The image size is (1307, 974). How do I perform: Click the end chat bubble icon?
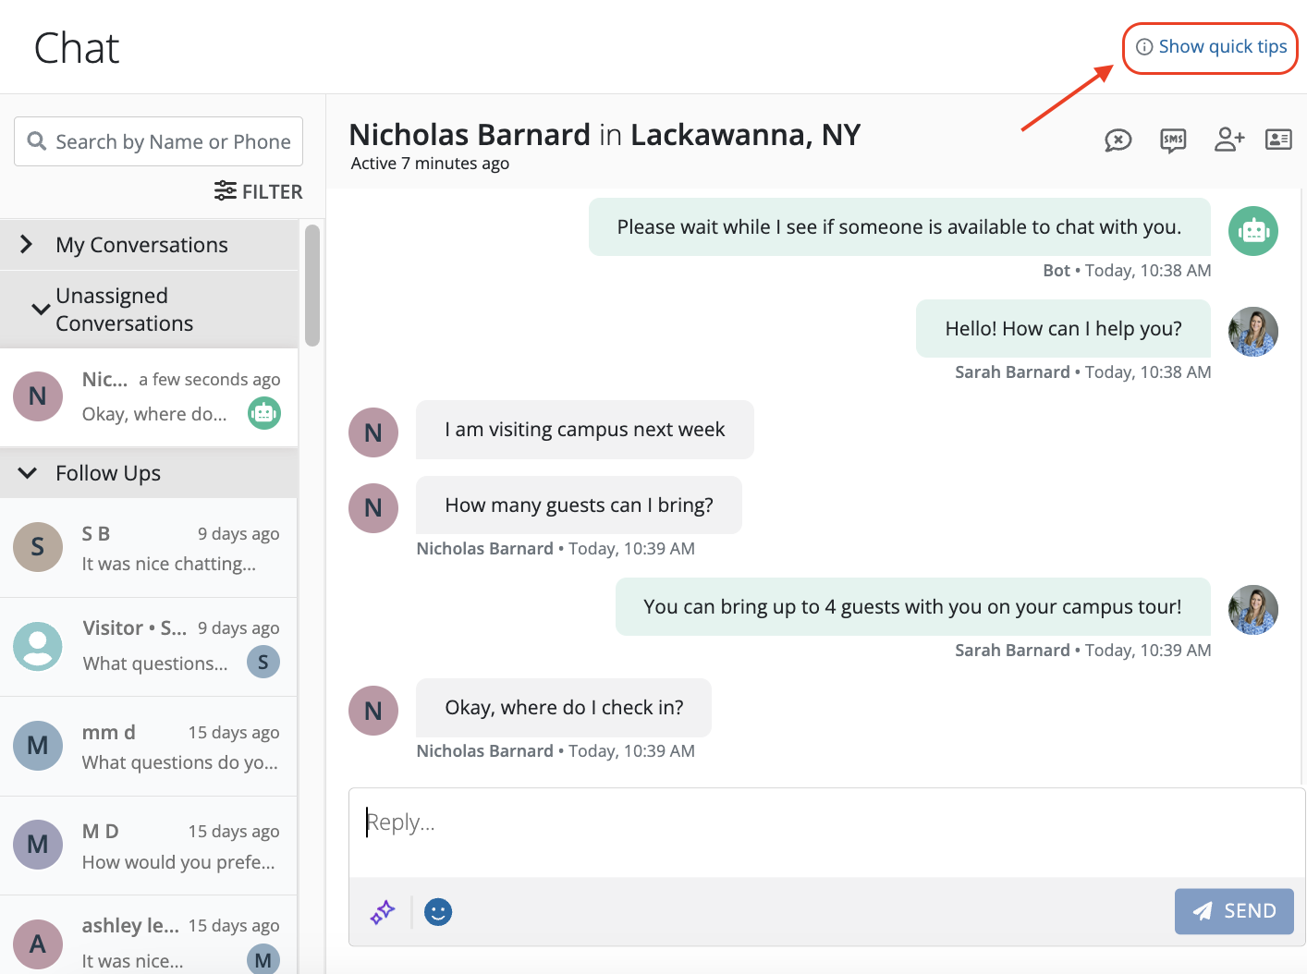click(1118, 140)
